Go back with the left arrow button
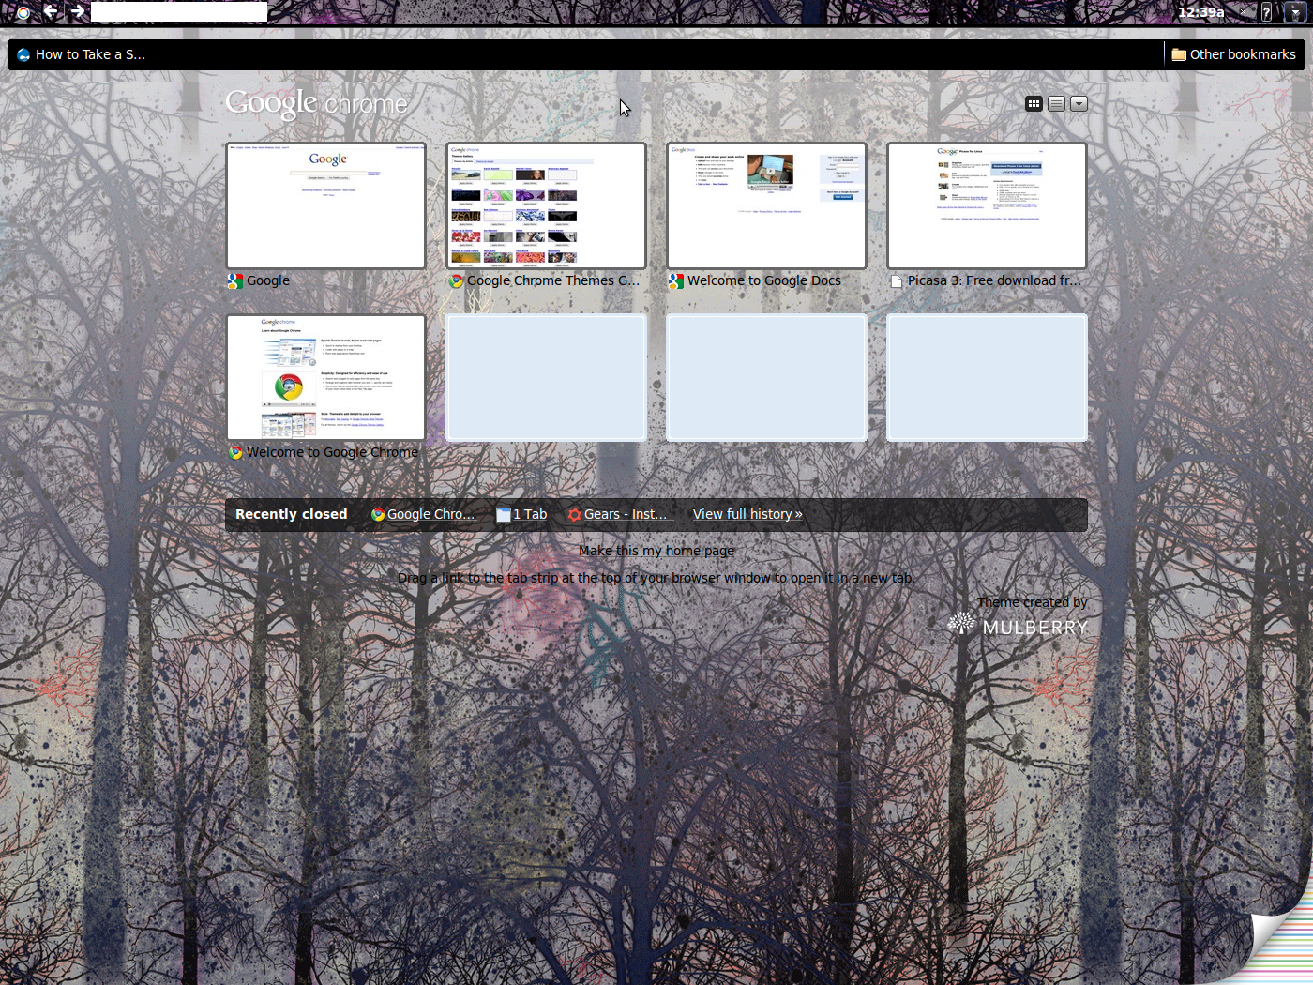 coord(51,11)
